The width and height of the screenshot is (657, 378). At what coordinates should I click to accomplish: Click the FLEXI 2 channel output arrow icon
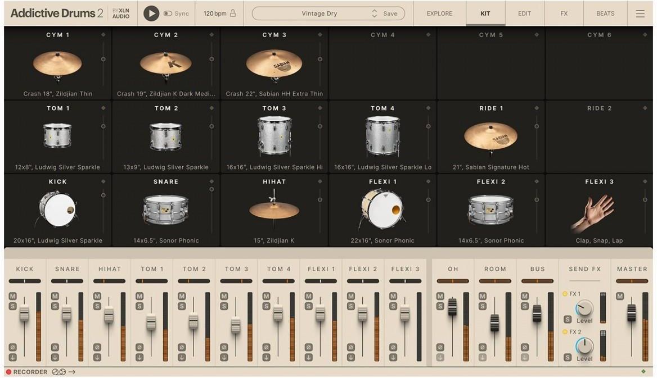point(351,357)
